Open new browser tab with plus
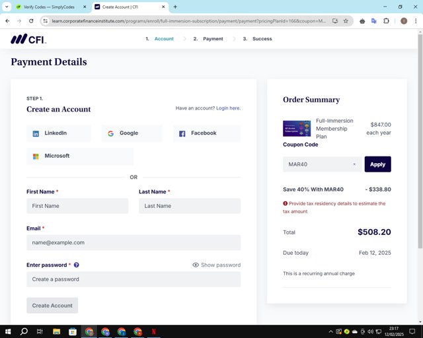Screen dimensions: 423x338 click(x=175, y=7)
